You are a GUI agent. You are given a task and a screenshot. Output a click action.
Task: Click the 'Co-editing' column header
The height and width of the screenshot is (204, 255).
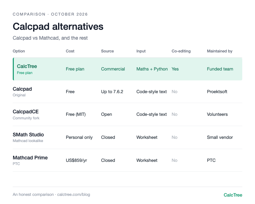click(181, 51)
